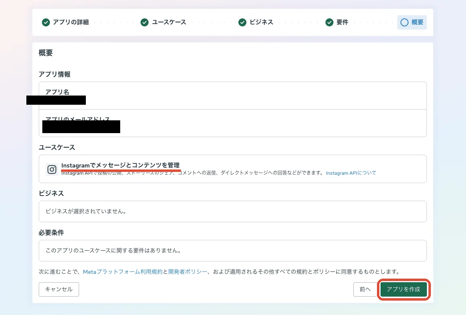The image size is (466, 315).
Task: Click the アプリ情報 heading
Action: click(55, 74)
